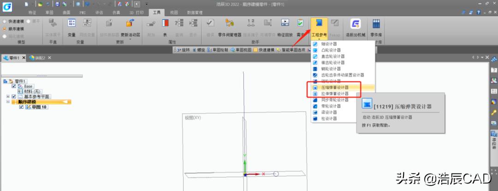Switch to the 曲面 ribbon tab

pos(66,13)
